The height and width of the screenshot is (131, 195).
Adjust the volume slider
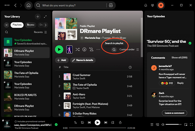coord(174,124)
